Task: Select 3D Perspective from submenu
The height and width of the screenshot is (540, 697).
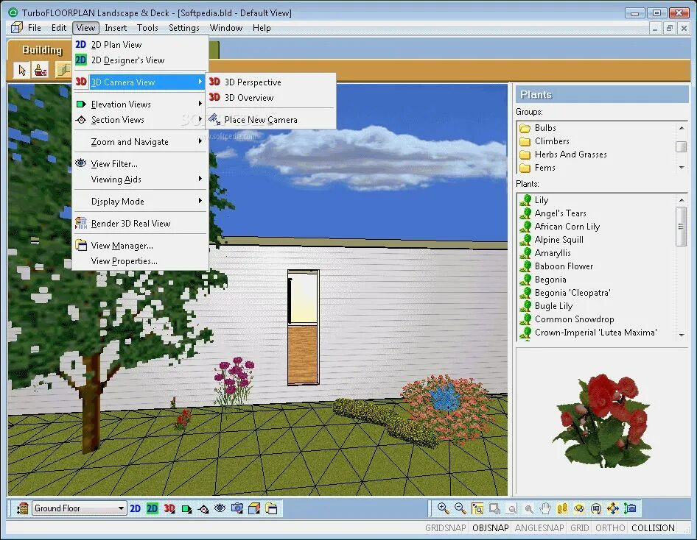Action: click(x=270, y=82)
